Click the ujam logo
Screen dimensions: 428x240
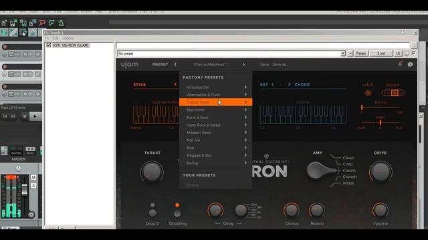(129, 65)
